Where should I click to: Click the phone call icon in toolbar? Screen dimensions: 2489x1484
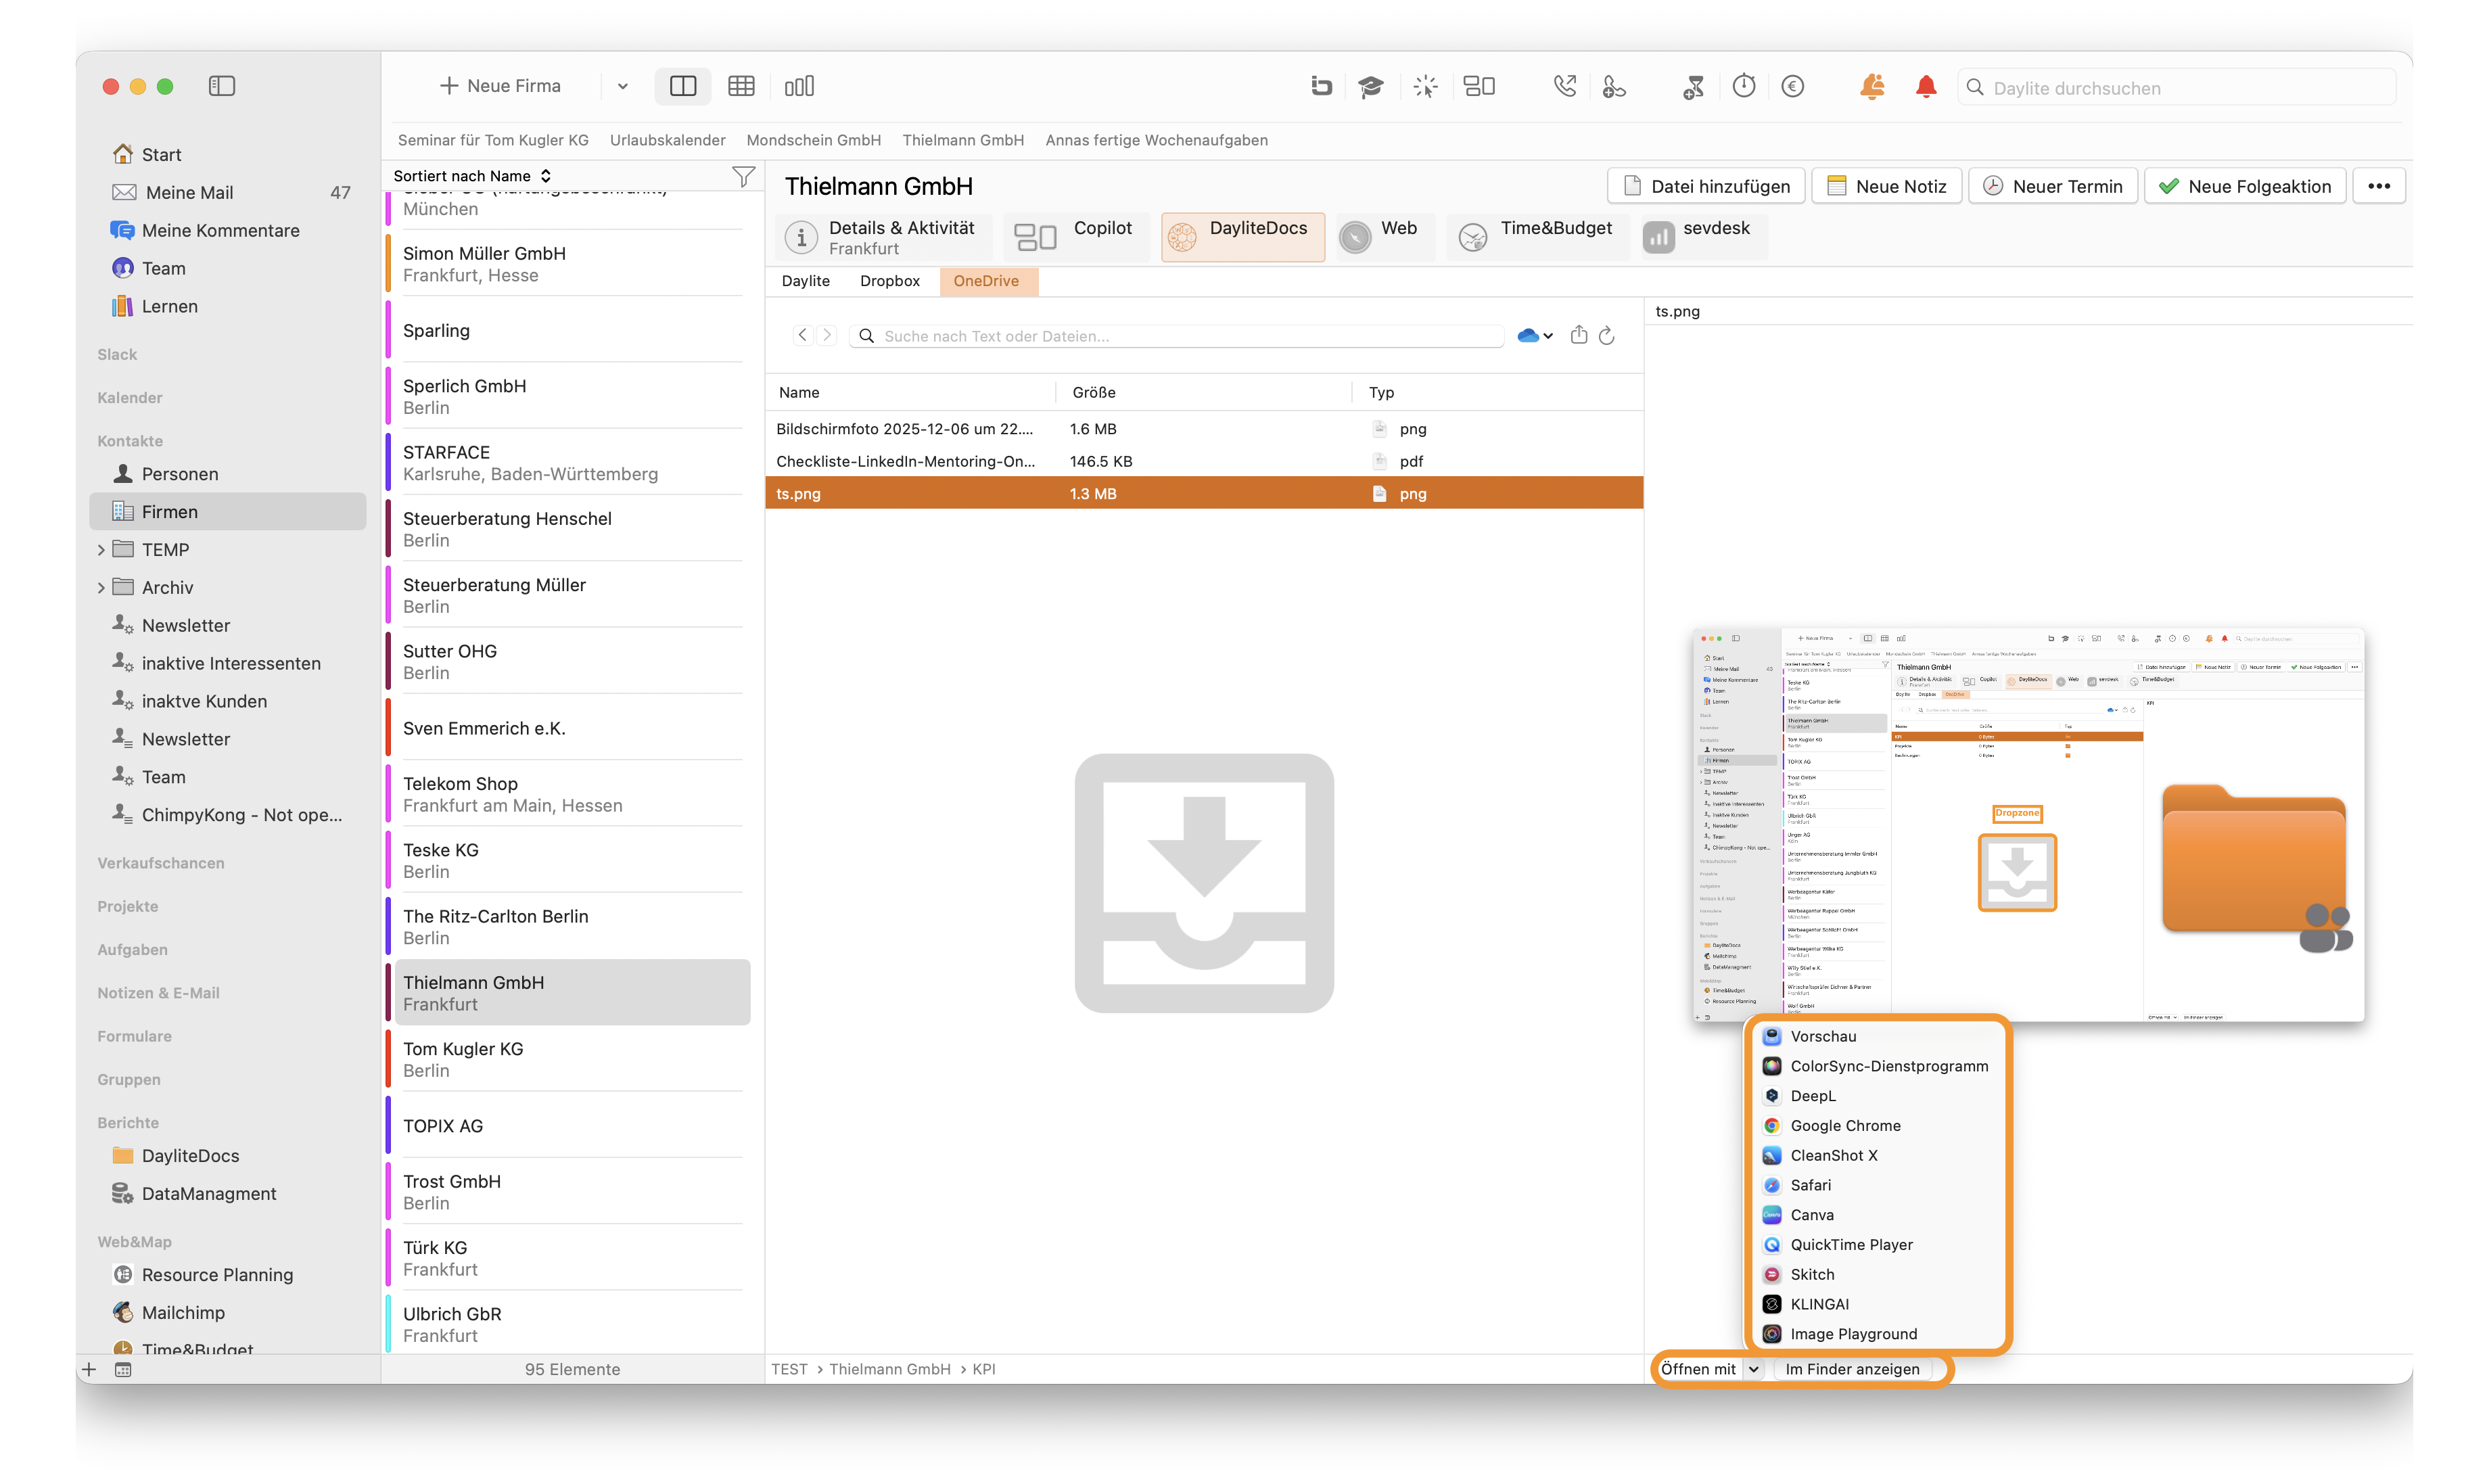[1565, 87]
